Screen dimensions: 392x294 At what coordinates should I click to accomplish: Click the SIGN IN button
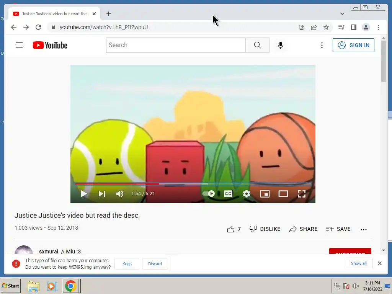point(353,45)
